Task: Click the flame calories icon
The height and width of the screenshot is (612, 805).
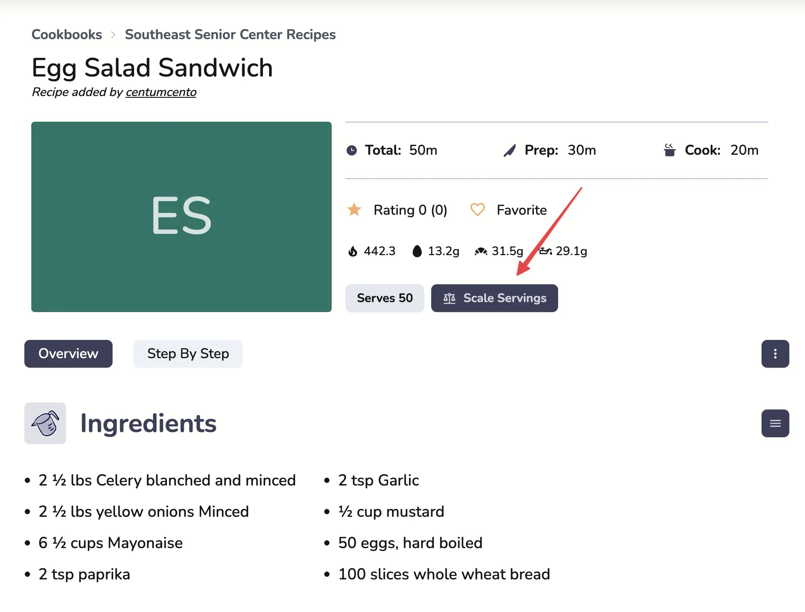Action: [353, 251]
